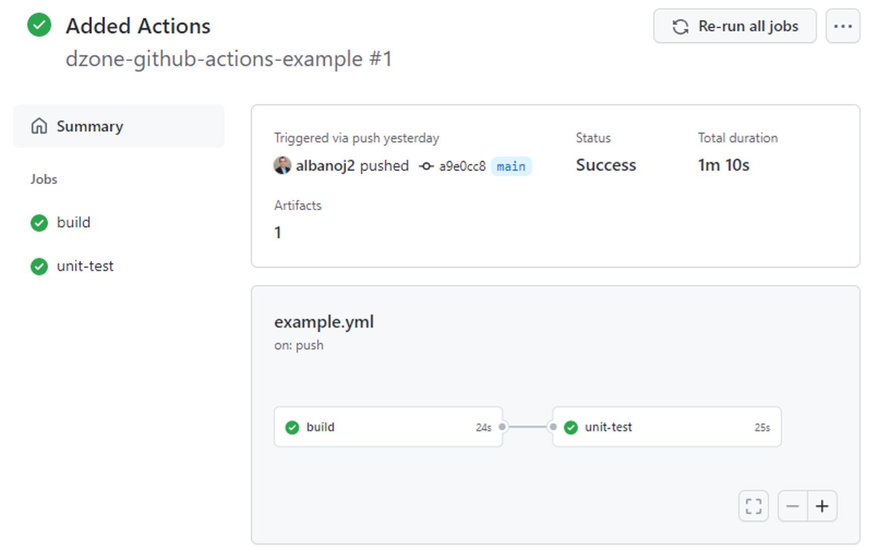
Task: Click the Re-run all jobs button
Action: tap(735, 26)
